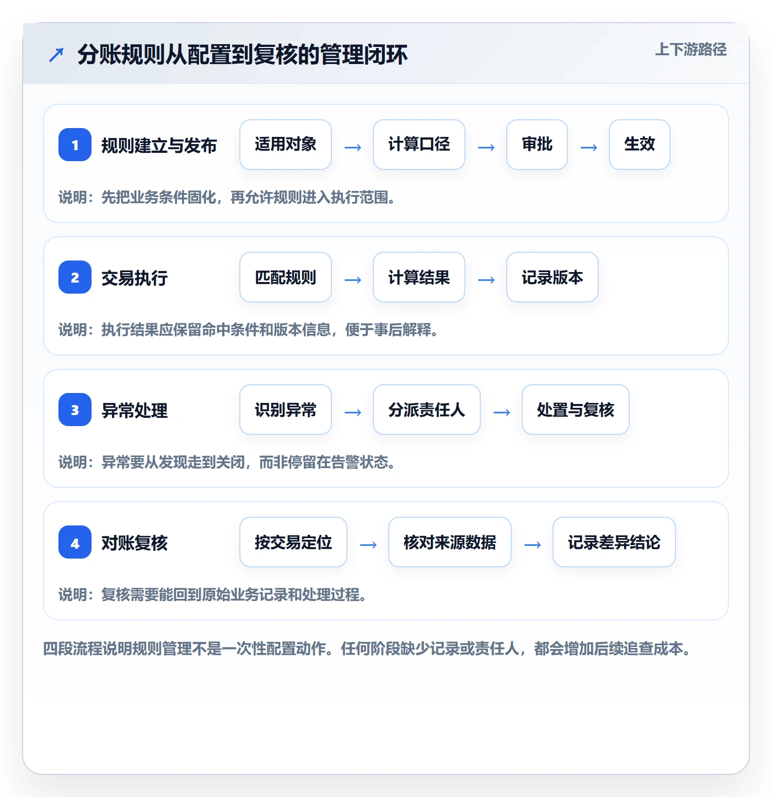Select the 计算口径 step box
Screen dimensions: 772x797
[419, 145]
